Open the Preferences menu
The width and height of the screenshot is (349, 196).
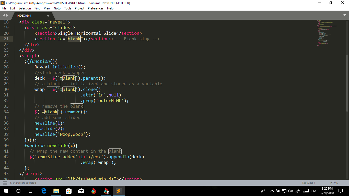click(x=96, y=8)
